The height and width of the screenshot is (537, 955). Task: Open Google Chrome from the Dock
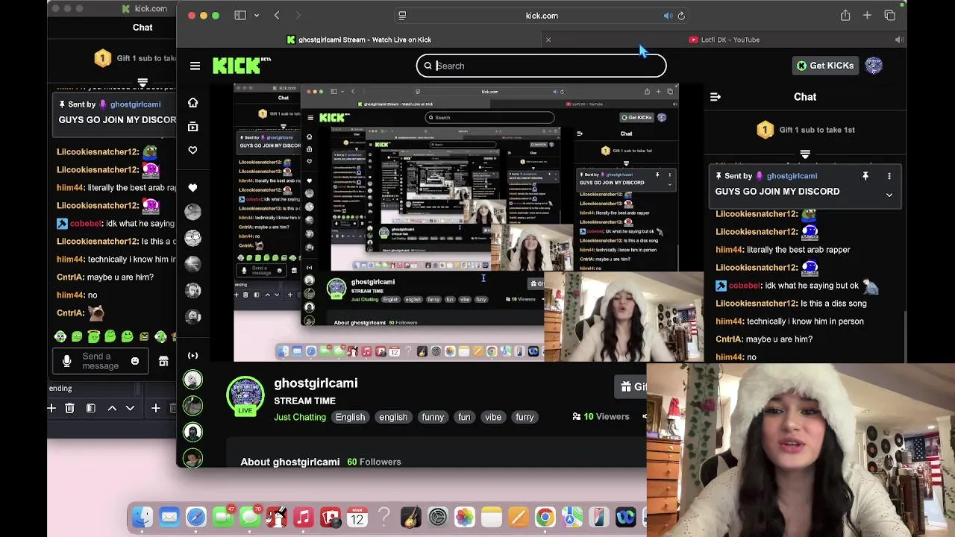point(545,518)
